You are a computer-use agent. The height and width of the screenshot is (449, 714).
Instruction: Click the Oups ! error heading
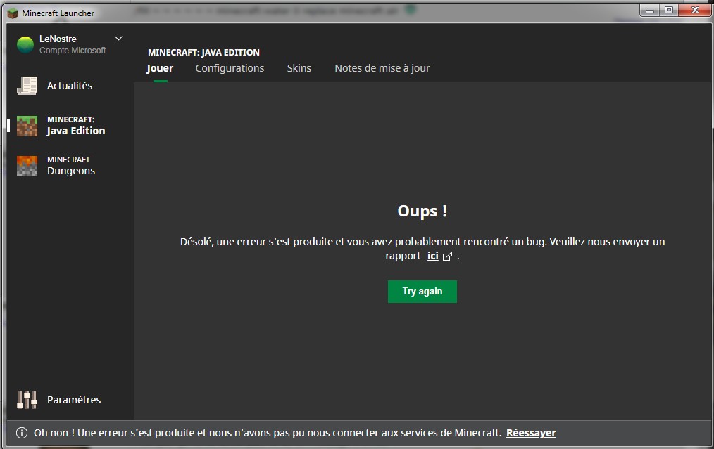(422, 211)
